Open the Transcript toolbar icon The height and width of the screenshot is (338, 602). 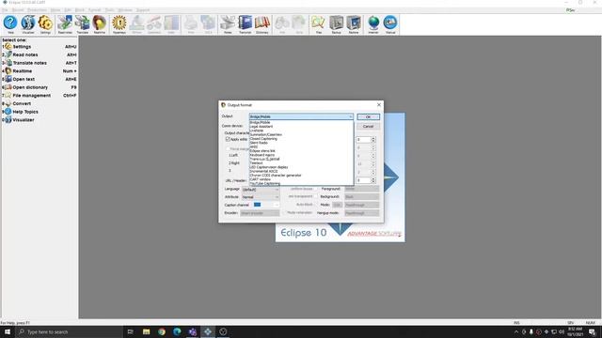coord(245,24)
